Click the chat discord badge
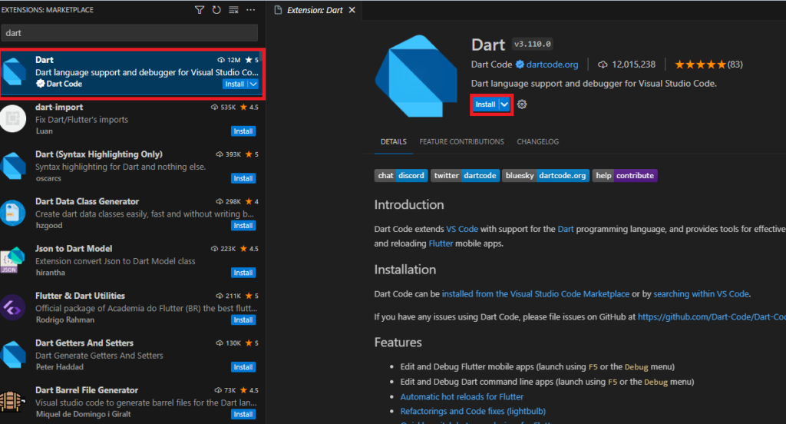 click(401, 176)
